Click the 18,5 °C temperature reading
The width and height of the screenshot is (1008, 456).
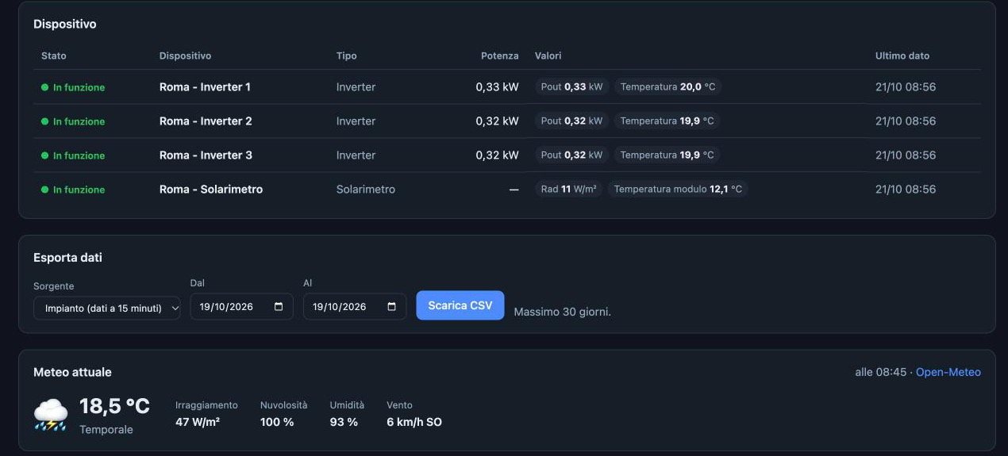114,407
